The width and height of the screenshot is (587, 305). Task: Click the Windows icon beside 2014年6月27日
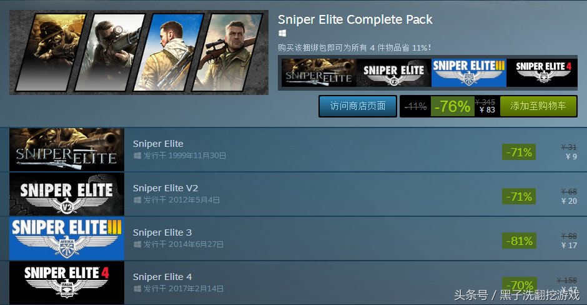coord(137,244)
